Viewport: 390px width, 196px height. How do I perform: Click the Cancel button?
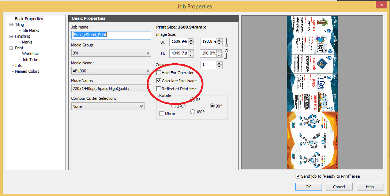[x=339, y=187]
